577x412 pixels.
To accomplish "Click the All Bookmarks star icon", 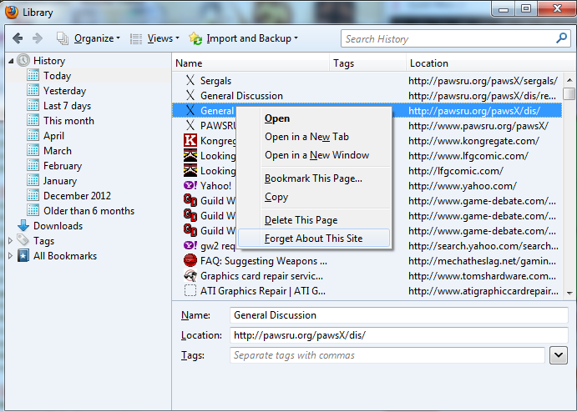I will coord(23,256).
